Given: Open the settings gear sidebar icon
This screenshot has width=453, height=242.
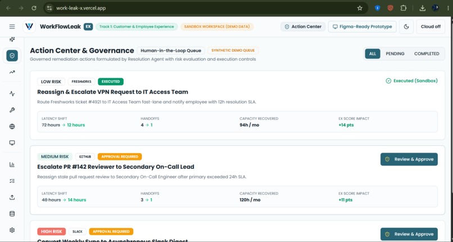Looking at the screenshot, I should (12, 230).
